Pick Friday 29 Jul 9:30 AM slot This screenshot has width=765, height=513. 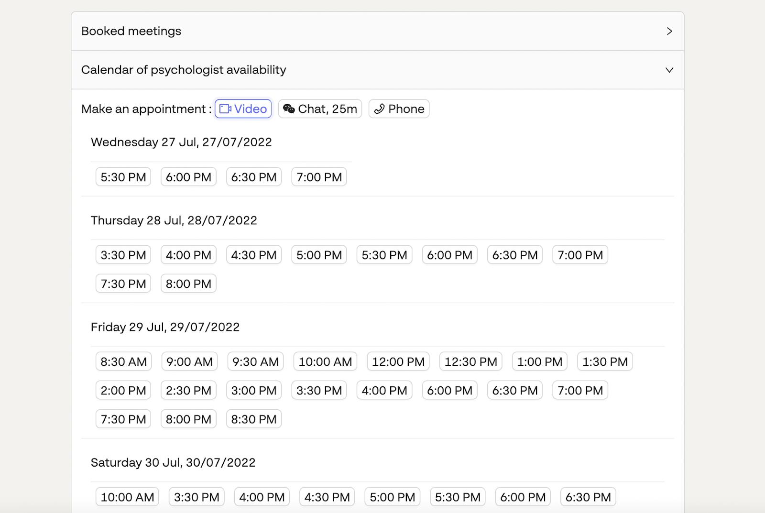pyautogui.click(x=256, y=361)
